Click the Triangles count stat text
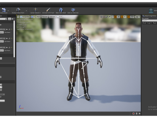Image resolution: width=157 pixels, height=118 pixels. tap(22, 25)
